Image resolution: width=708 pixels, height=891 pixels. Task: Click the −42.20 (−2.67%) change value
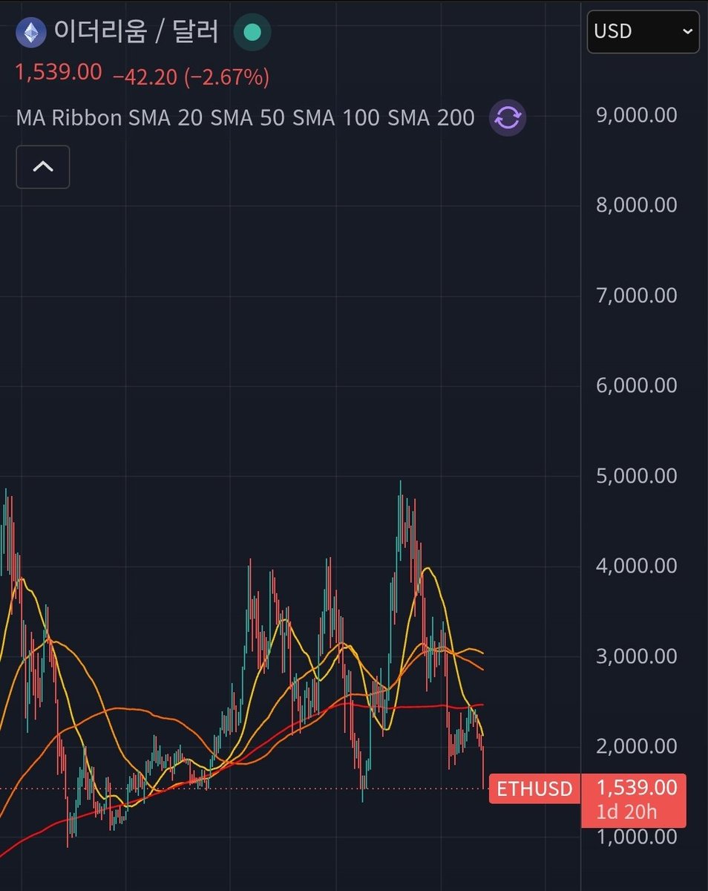coord(191,76)
